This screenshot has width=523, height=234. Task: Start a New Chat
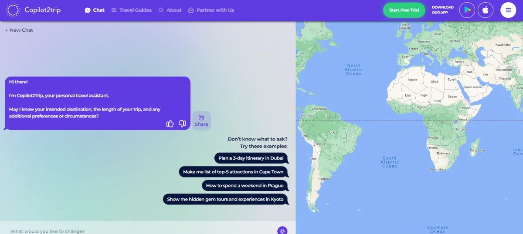pos(19,30)
